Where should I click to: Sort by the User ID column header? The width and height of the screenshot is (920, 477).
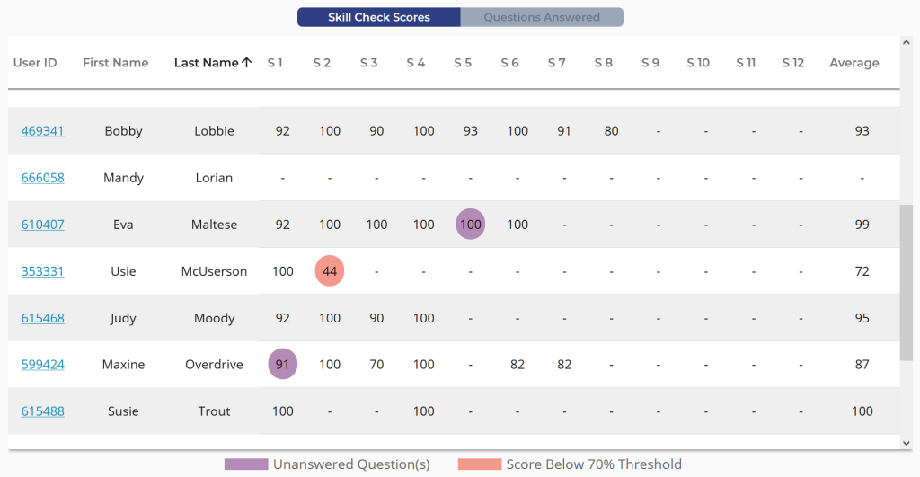[35, 63]
